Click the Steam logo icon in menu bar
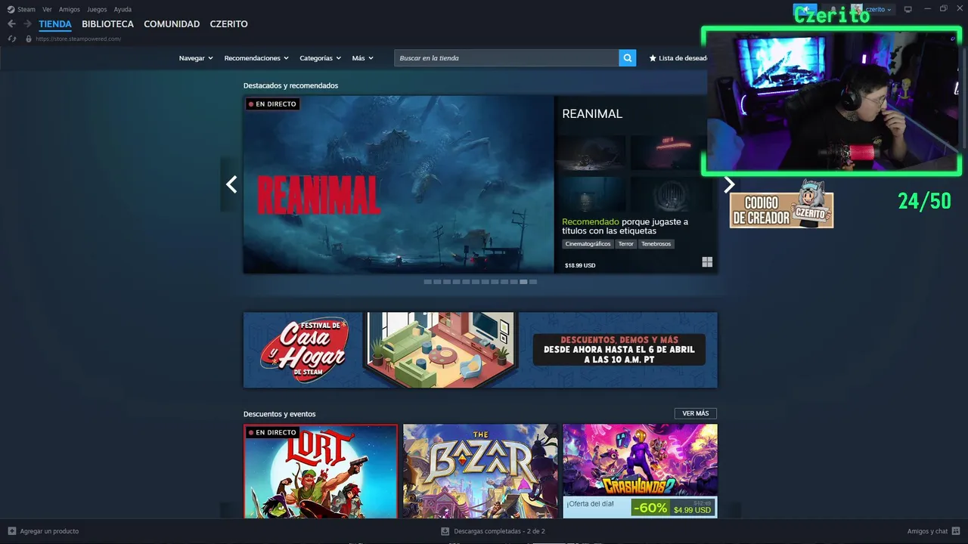 tap(11, 9)
